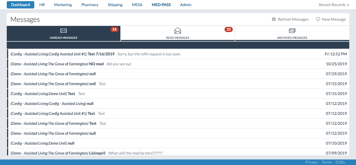Click the stacked envelopes Archived Messages icon
The image size is (356, 165).
click(x=292, y=31)
